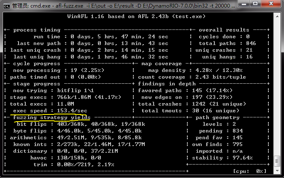Click the 'last new path' timing line
The width and height of the screenshot is (284, 178).
pyautogui.click(x=92, y=43)
